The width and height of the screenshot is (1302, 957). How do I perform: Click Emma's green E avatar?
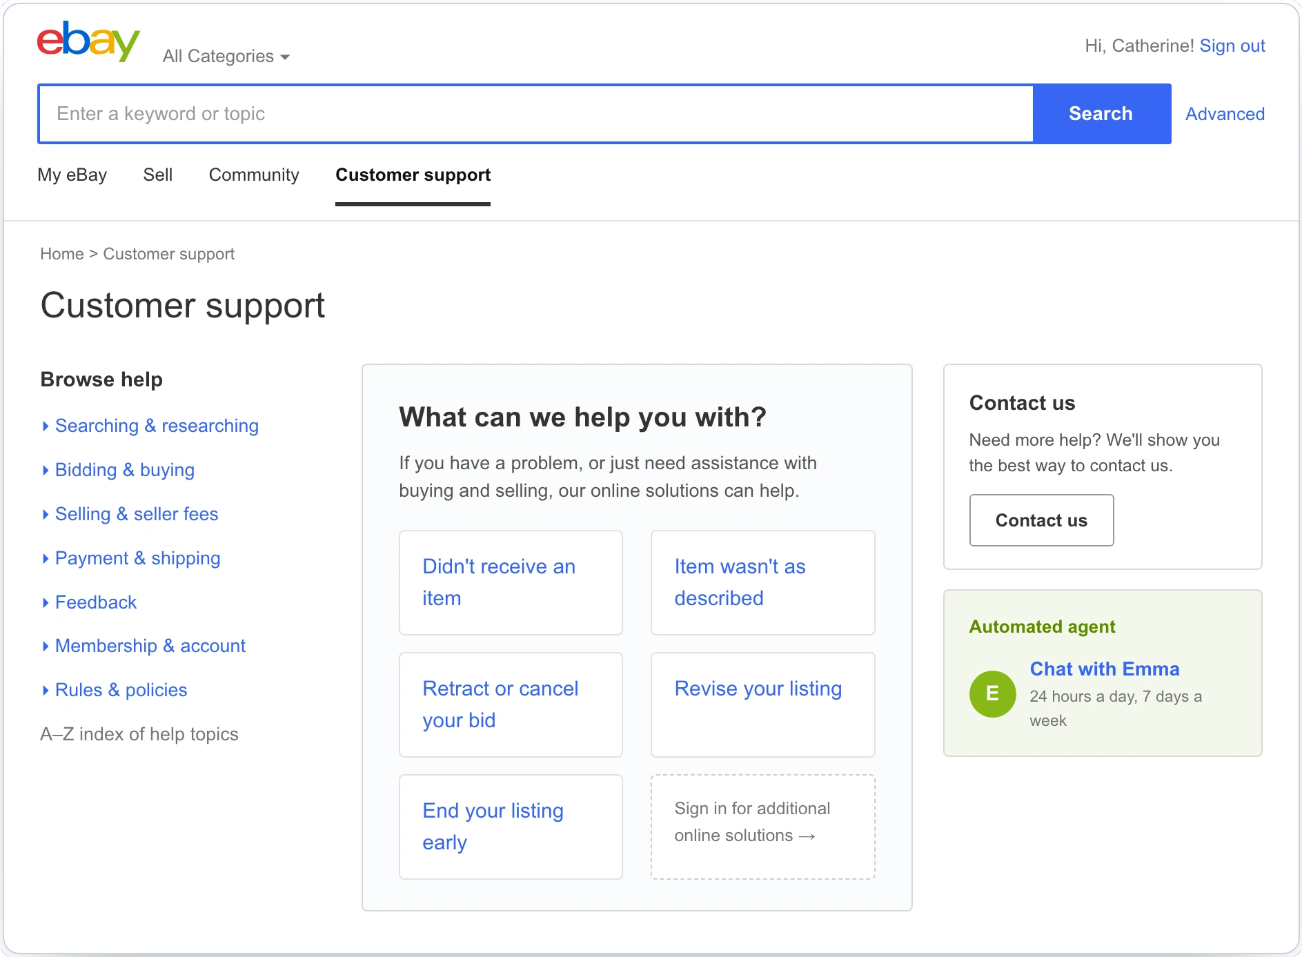[x=992, y=693]
